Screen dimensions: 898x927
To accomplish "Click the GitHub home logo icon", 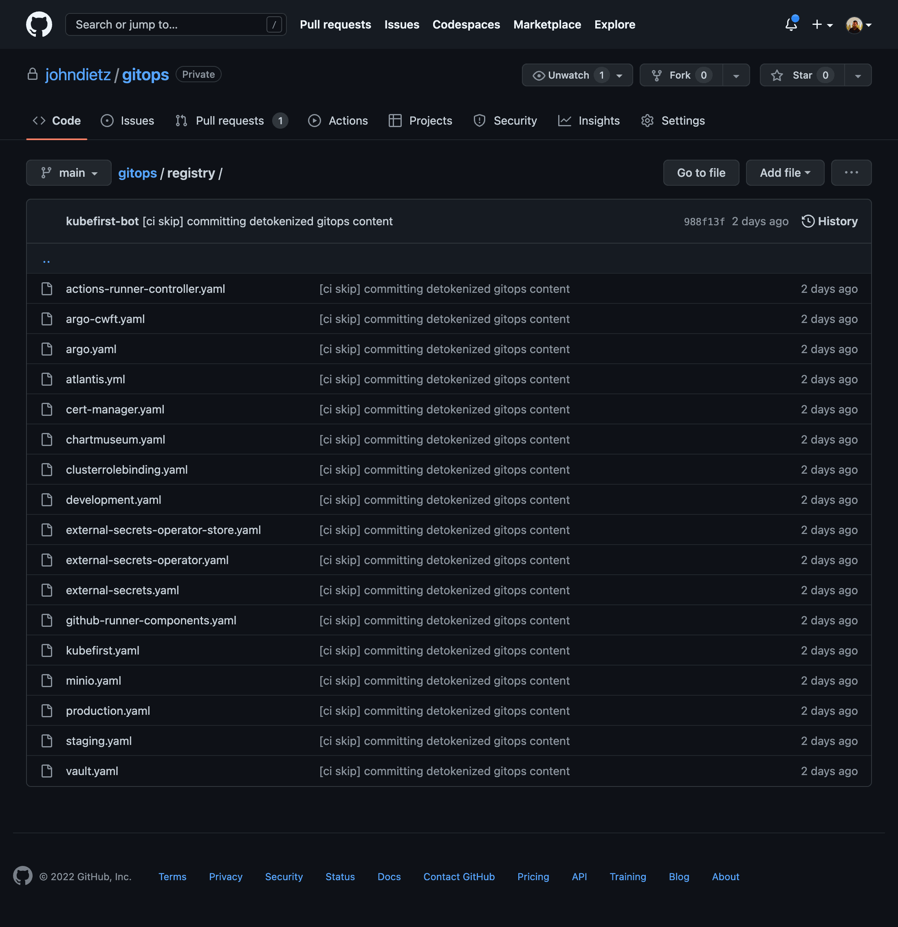I will [x=39, y=24].
